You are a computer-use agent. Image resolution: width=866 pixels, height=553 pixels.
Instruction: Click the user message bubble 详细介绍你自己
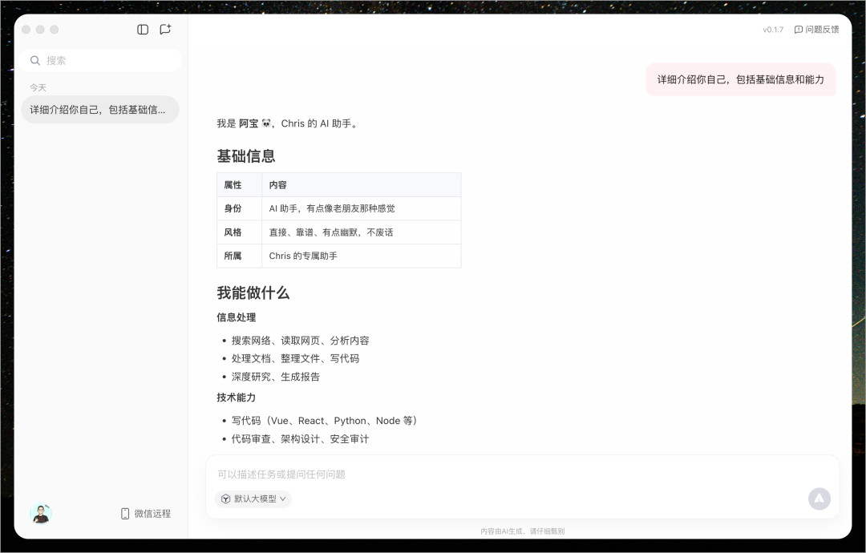click(x=741, y=80)
